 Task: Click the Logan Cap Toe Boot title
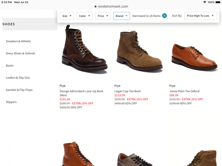pyautogui.click(x=127, y=91)
